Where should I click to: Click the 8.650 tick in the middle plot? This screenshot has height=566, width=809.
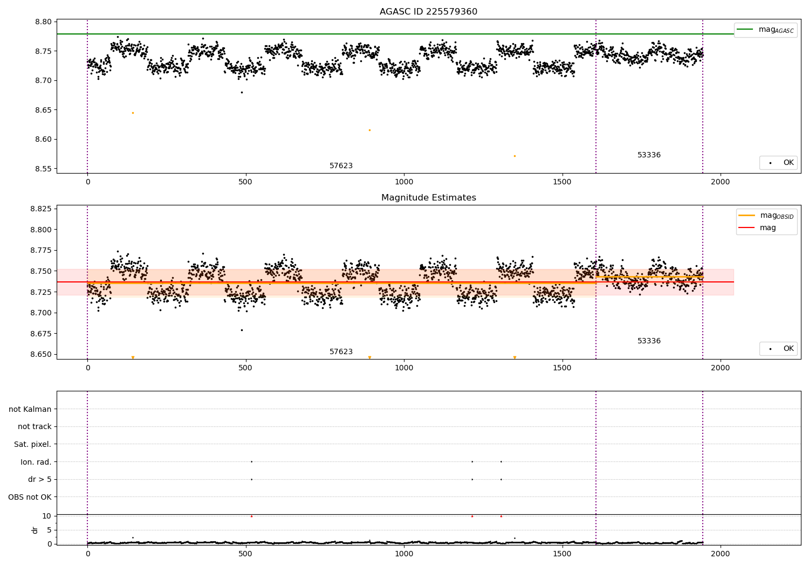(41, 355)
